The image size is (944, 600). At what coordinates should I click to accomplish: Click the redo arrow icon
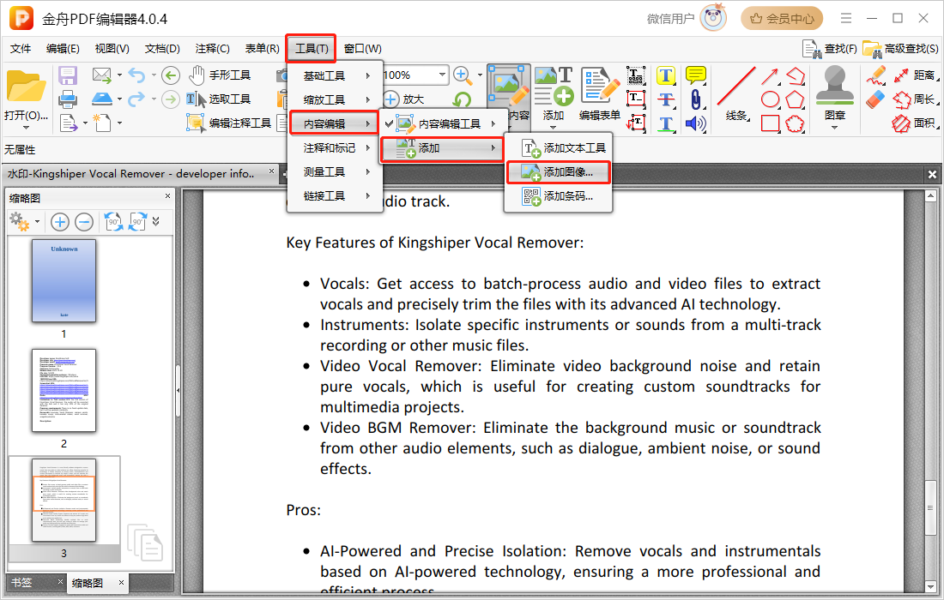(x=136, y=99)
